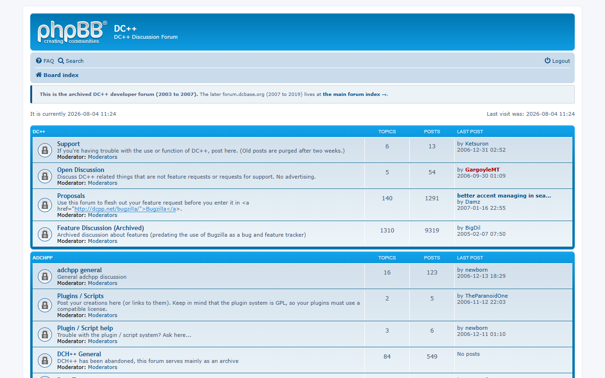Click the DC++ site title
The height and width of the screenshot is (378, 605).
pos(125,29)
